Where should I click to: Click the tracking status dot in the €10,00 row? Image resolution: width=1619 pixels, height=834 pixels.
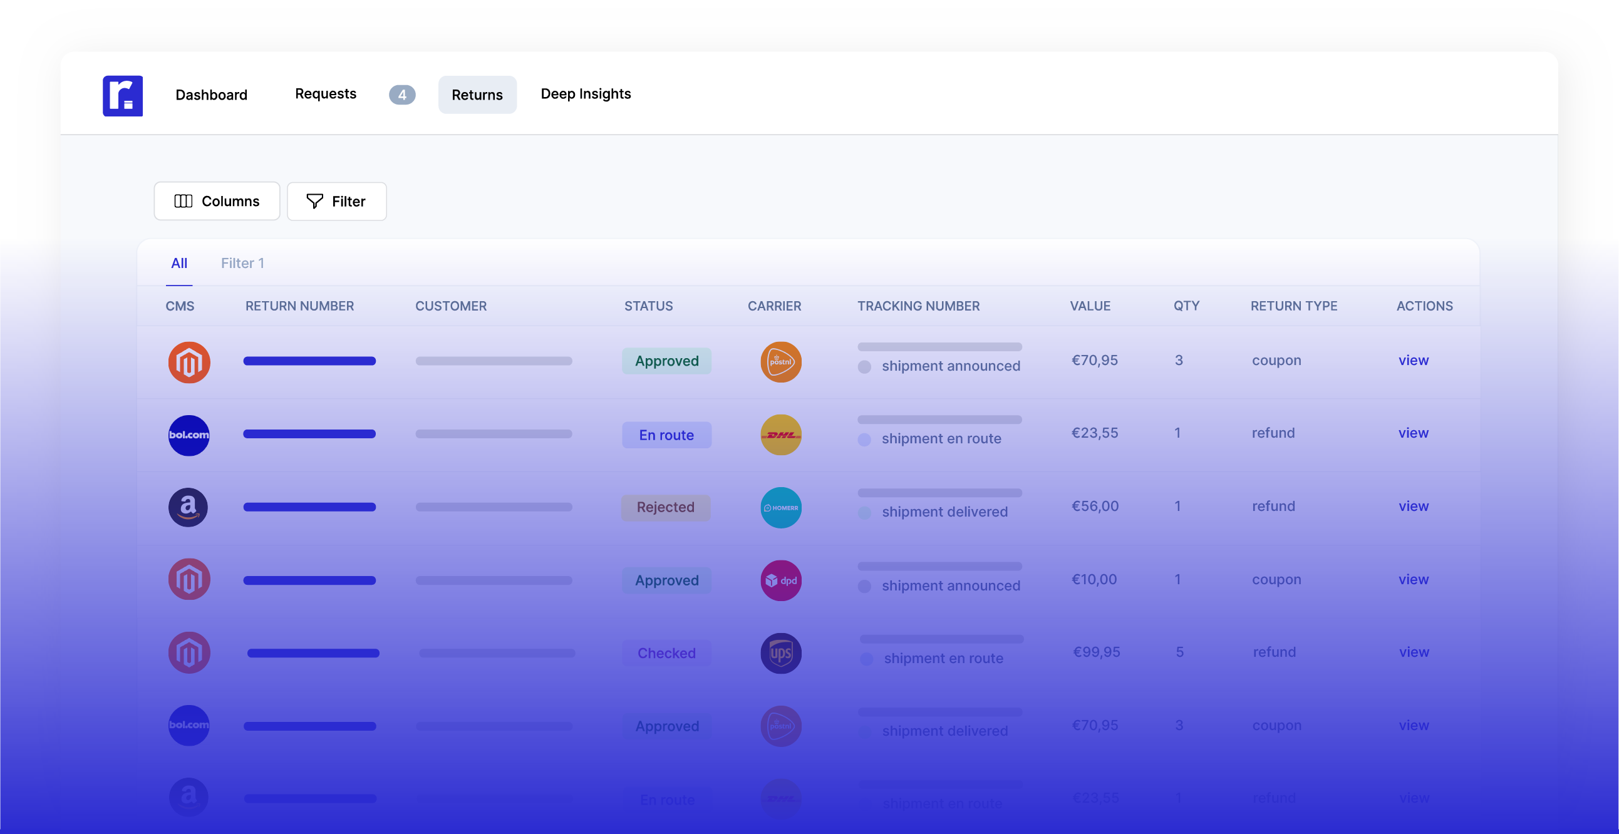click(x=865, y=587)
